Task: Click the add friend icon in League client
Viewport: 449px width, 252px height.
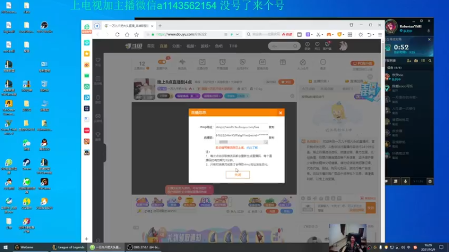Action: click(x=409, y=61)
